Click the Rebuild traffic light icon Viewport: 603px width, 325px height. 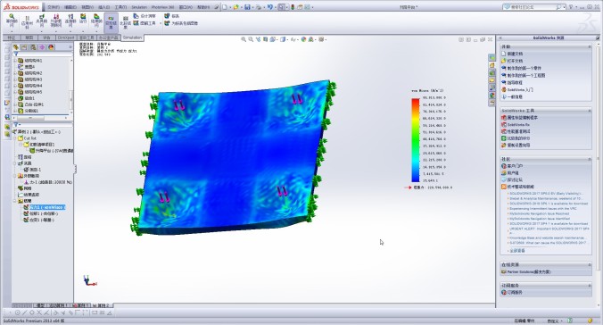[x=293, y=7]
